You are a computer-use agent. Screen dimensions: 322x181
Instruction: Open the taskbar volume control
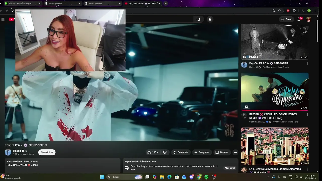click(301, 177)
